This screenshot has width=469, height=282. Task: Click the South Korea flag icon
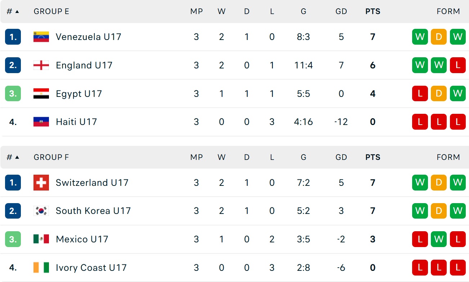(41, 211)
